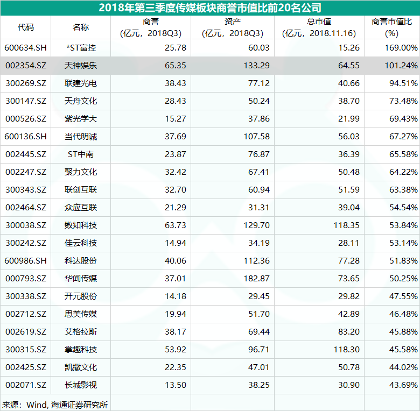The image size is (420, 411).
Task: Click the '资产 (亿元, 2018Q3)' column header
Action: coord(233,27)
